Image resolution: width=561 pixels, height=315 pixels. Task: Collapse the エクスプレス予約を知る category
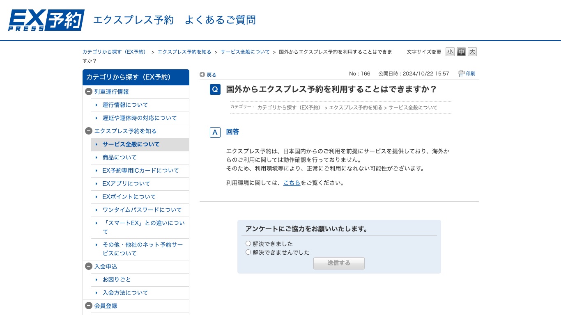88,131
